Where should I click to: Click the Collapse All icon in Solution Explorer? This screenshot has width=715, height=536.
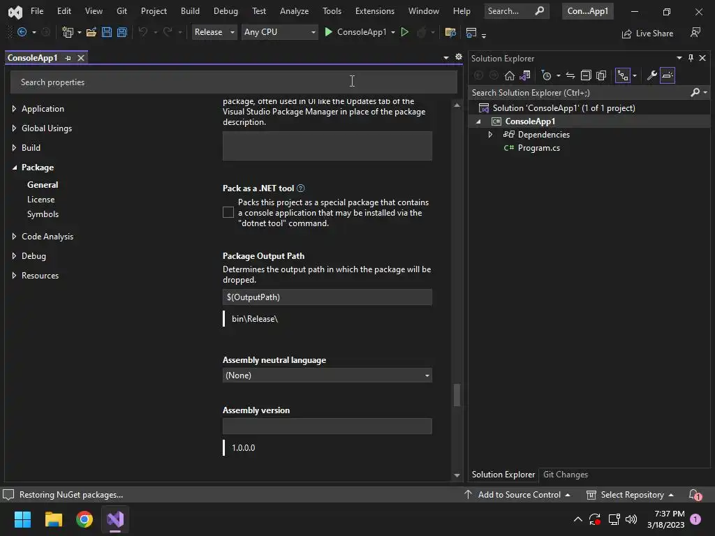tap(586, 75)
